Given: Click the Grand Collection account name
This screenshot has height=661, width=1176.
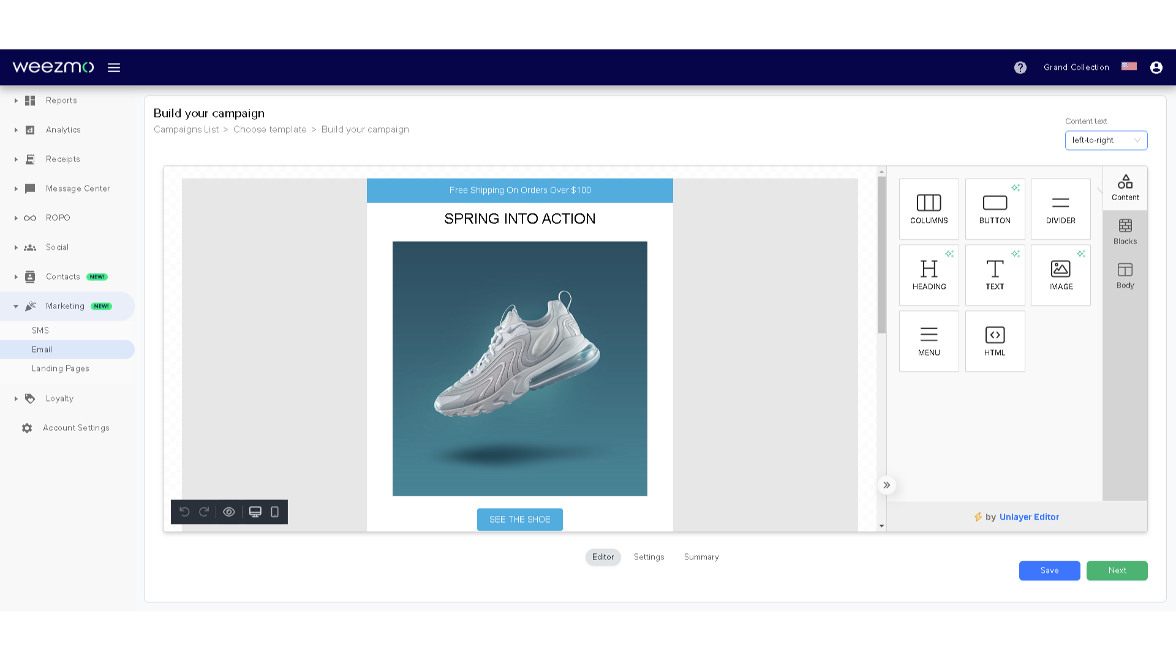Looking at the screenshot, I should [1076, 67].
